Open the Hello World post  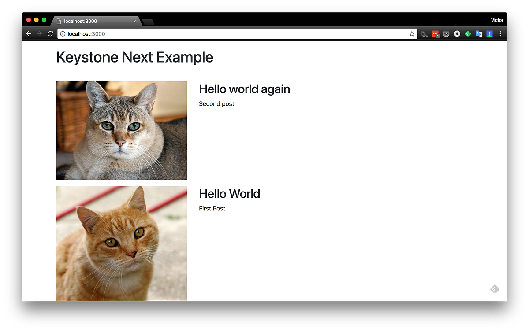229,194
